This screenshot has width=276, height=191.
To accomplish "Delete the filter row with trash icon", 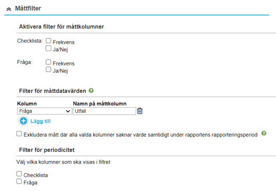I will pyautogui.click(x=140, y=111).
